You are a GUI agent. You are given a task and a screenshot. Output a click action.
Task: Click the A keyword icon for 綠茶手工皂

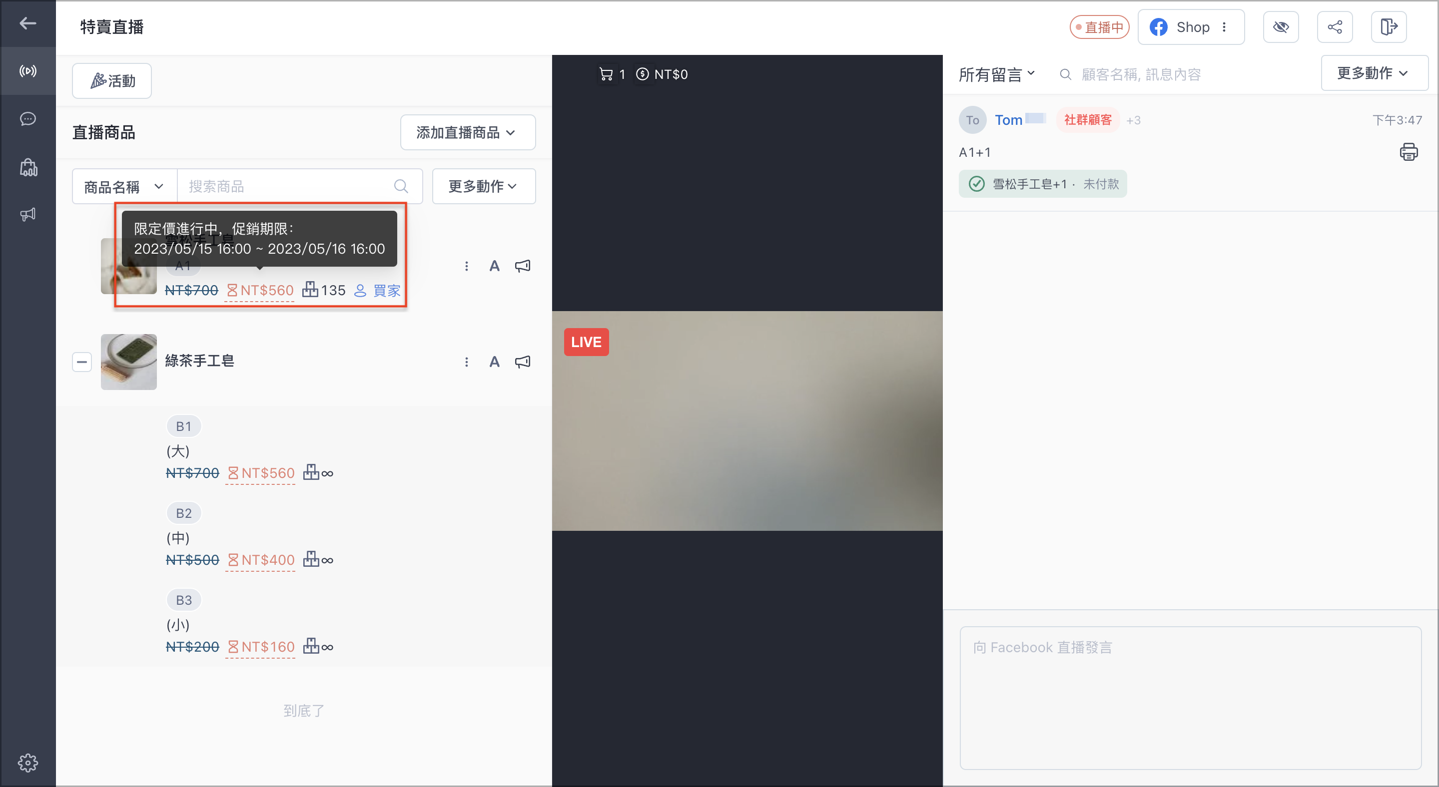(x=494, y=362)
